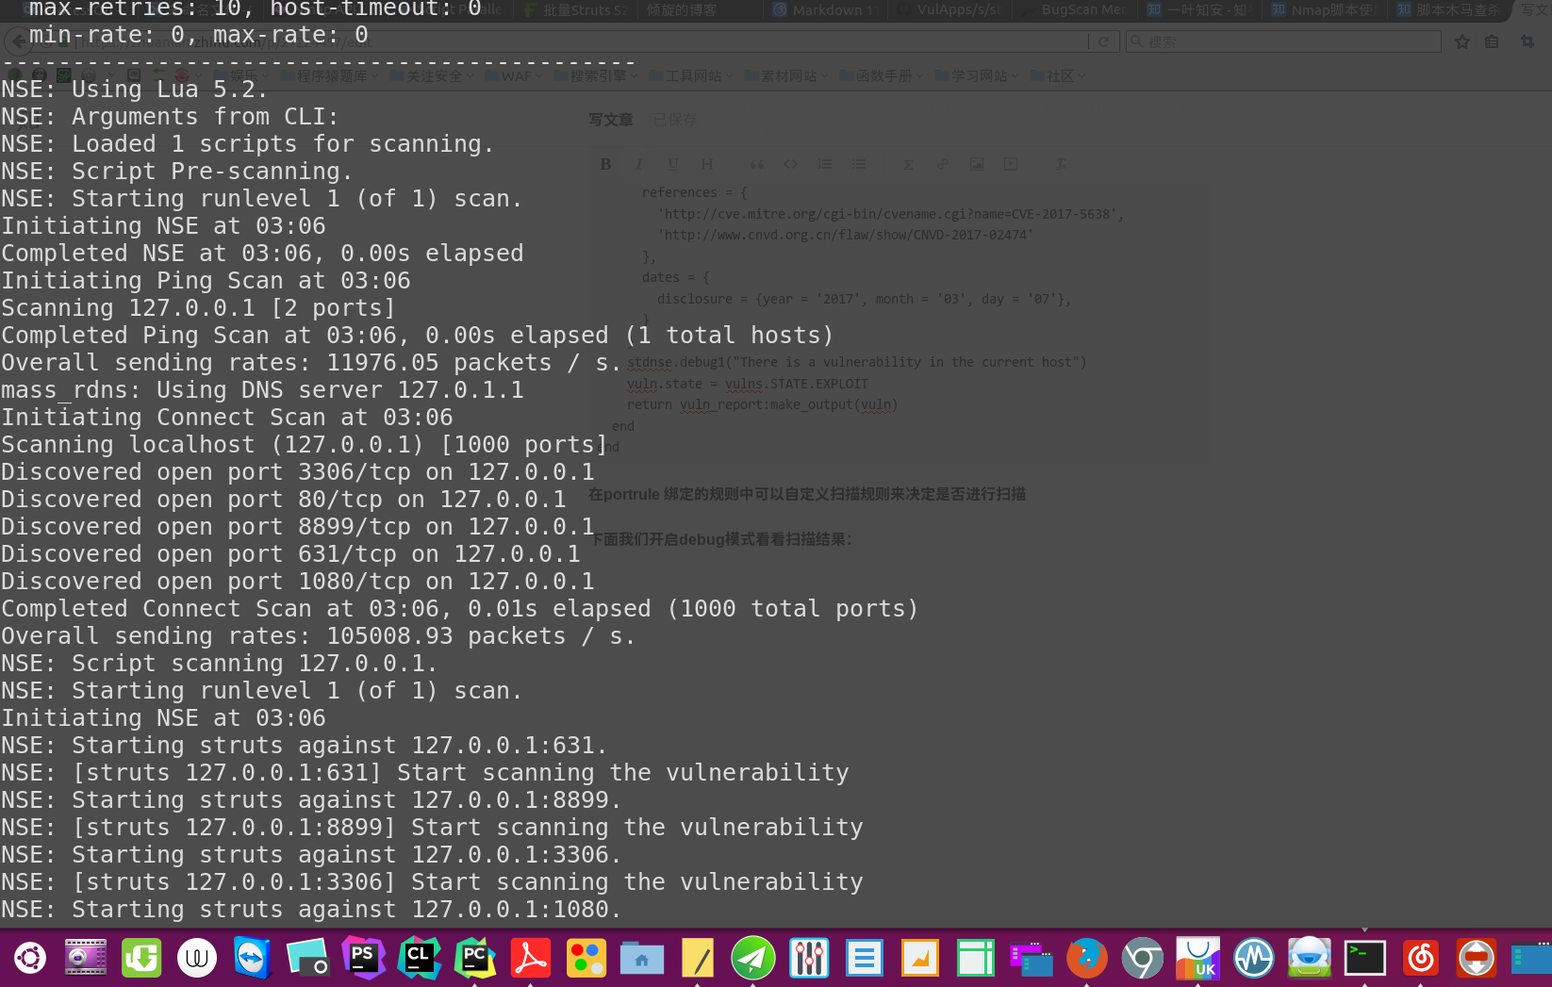Screen dimensions: 1552x987
Task: Toggle heading style in article editor
Action: 706,164
